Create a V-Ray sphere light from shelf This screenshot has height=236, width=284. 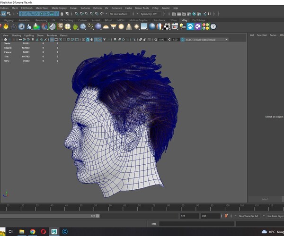click(x=121, y=26)
